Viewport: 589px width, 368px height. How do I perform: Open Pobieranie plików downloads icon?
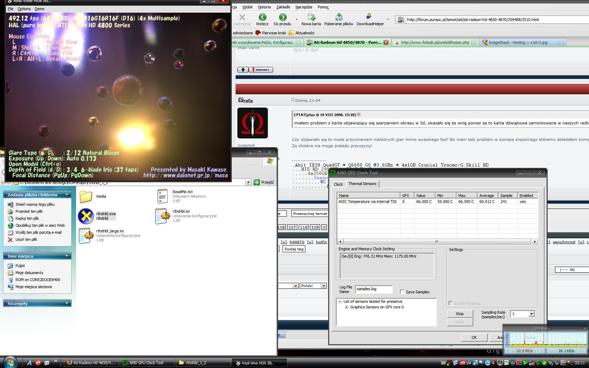click(339, 17)
